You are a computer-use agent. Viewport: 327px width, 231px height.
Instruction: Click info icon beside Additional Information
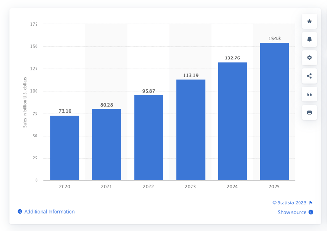click(20, 212)
